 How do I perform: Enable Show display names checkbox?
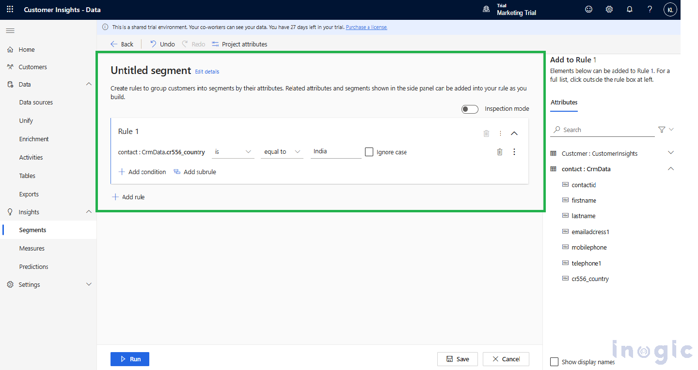tap(555, 362)
